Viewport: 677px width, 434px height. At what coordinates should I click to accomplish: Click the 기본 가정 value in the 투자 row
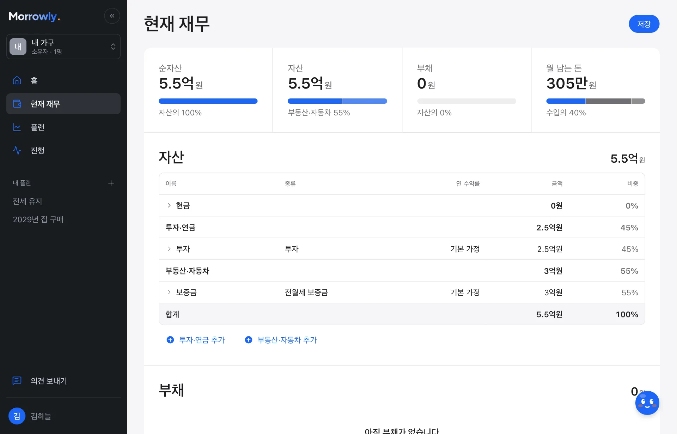tap(465, 249)
